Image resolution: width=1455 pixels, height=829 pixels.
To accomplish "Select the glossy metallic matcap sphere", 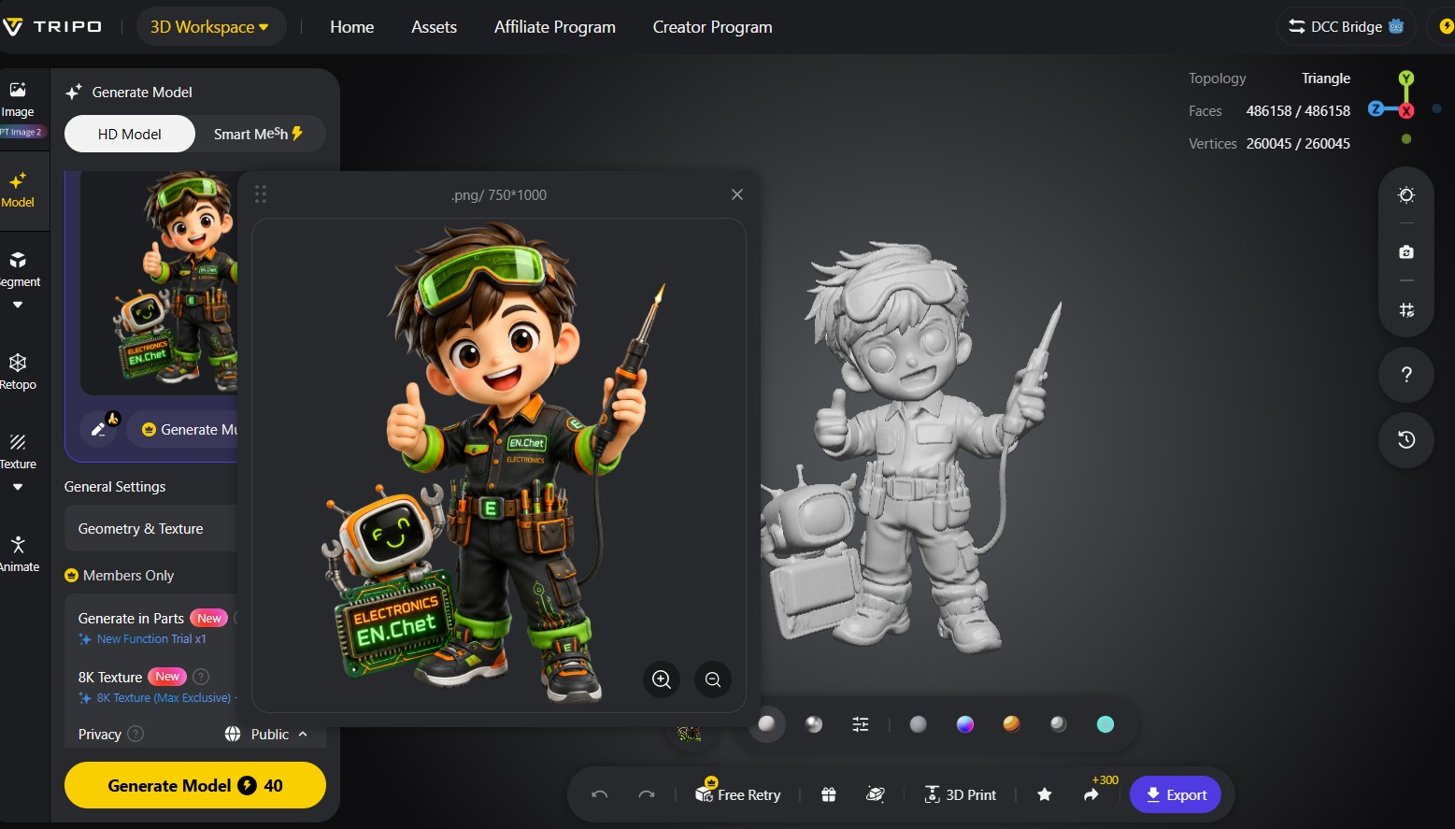I will (814, 724).
